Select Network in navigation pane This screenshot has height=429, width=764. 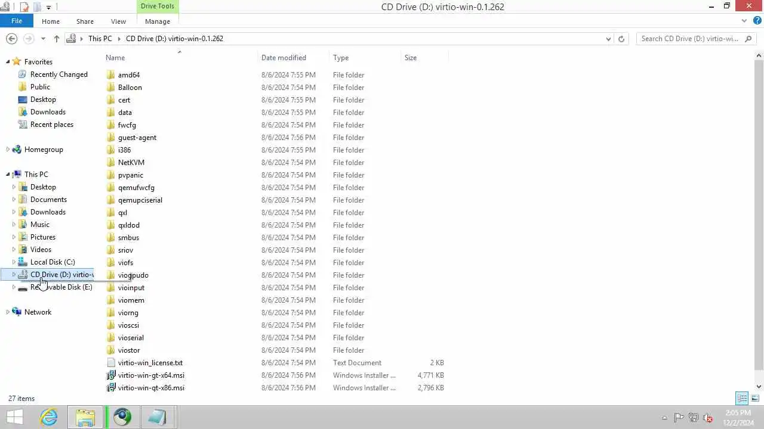(x=38, y=312)
